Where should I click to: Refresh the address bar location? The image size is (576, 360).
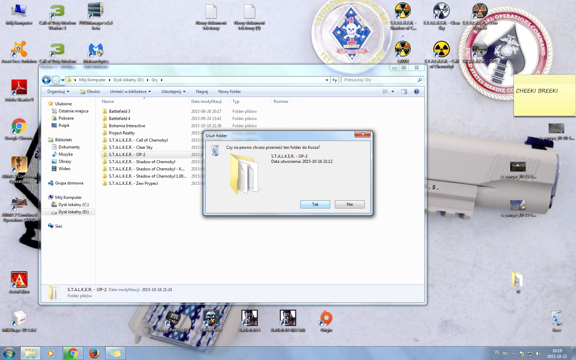click(335, 80)
